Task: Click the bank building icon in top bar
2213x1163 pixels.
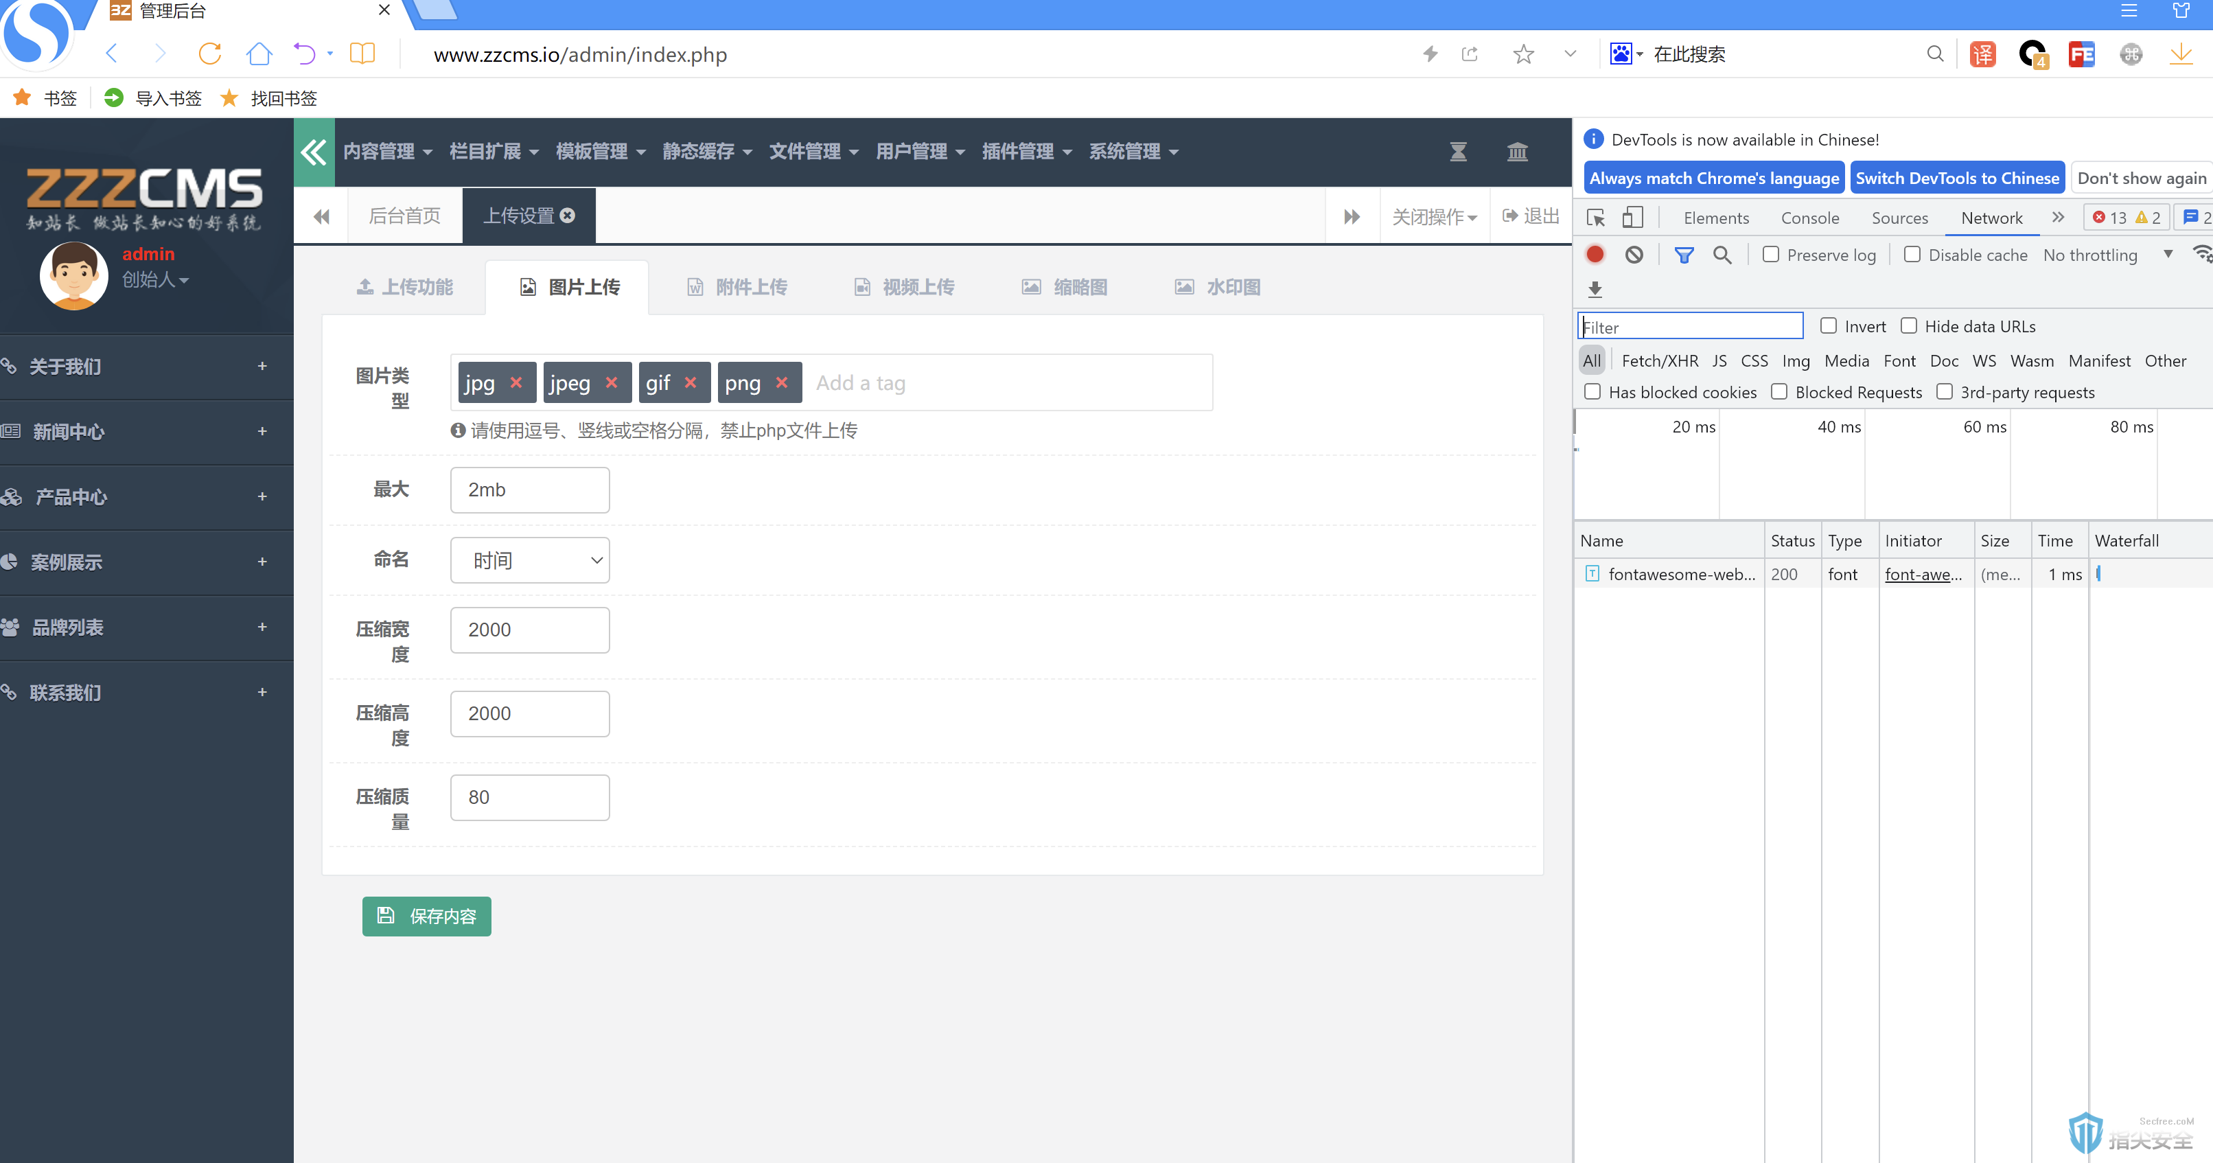Action: pyautogui.click(x=1517, y=152)
